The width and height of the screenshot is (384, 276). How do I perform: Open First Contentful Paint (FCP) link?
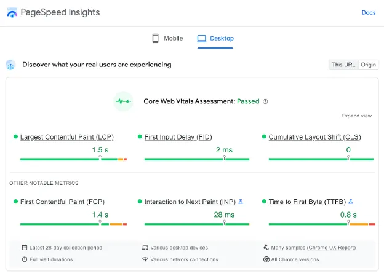coord(62,202)
